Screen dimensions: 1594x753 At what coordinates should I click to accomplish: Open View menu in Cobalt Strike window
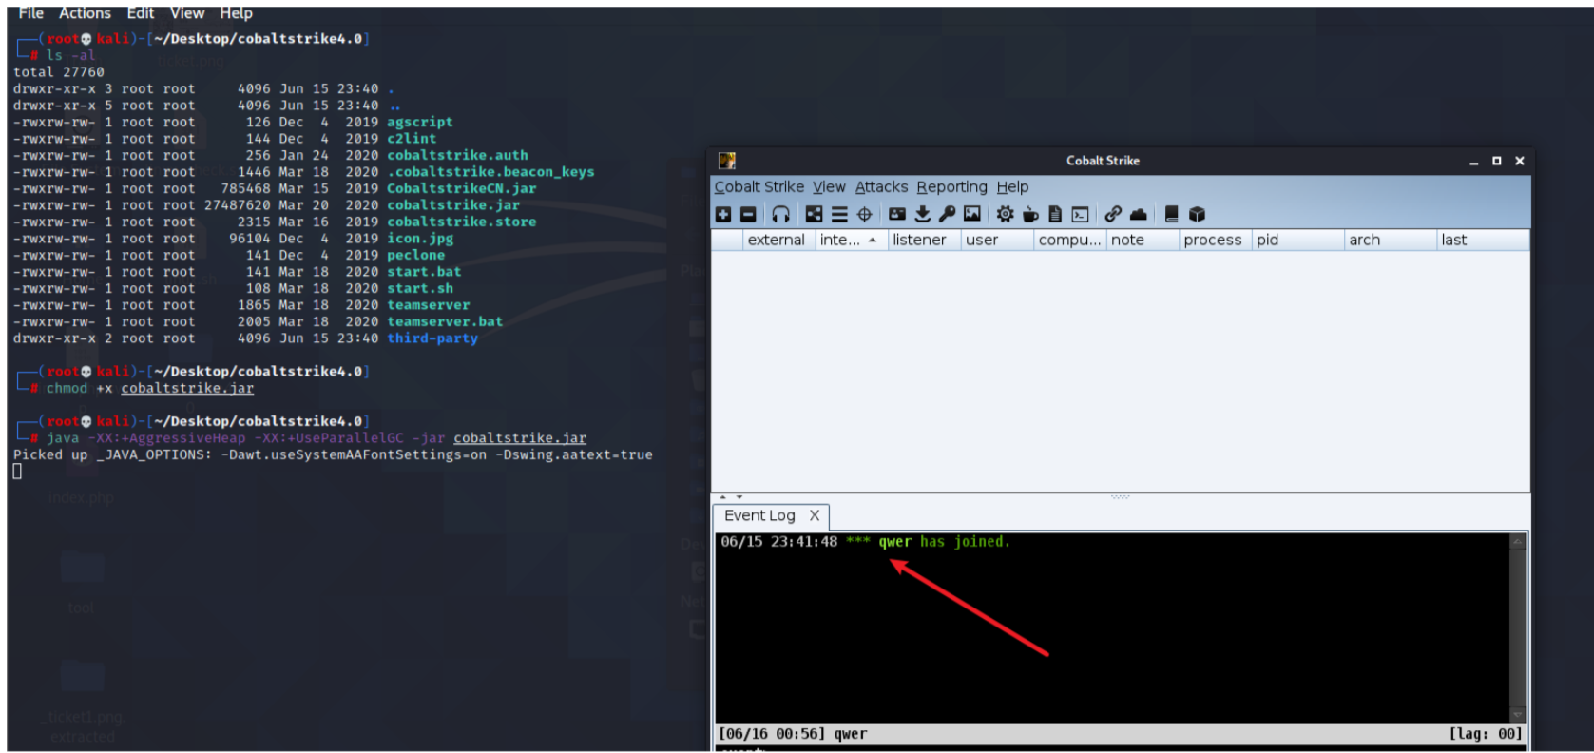pos(829,187)
